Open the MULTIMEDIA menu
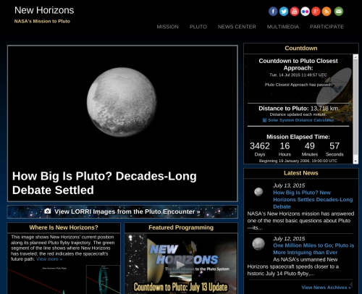 (283, 27)
